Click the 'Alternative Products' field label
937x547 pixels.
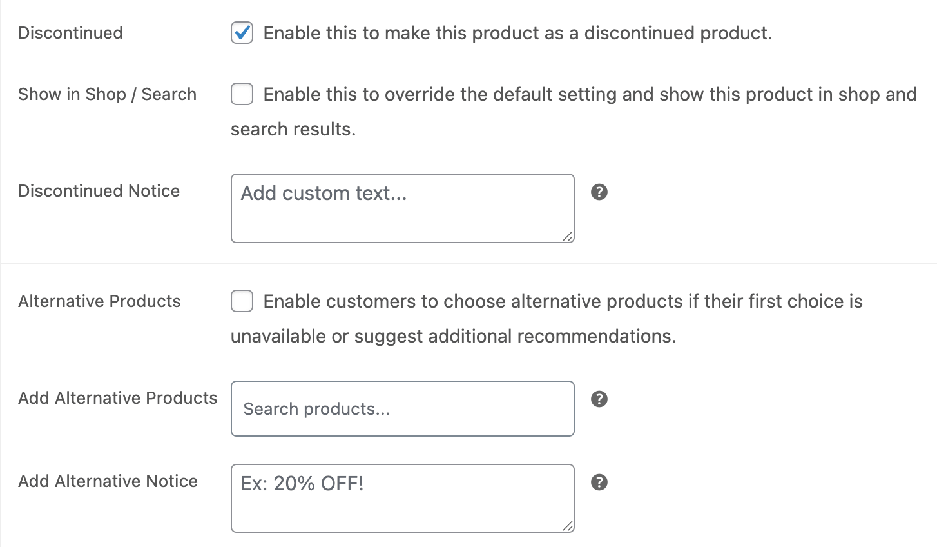99,301
